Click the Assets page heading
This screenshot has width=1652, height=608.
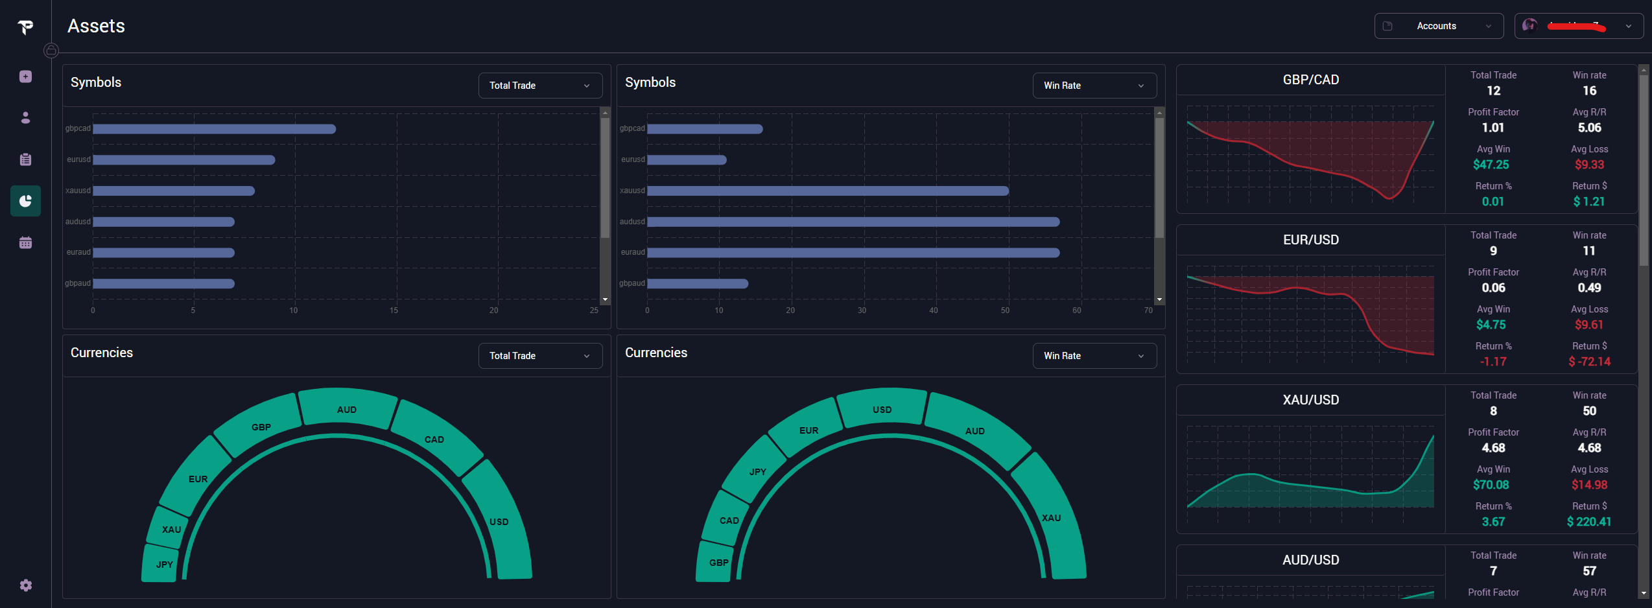96,26
